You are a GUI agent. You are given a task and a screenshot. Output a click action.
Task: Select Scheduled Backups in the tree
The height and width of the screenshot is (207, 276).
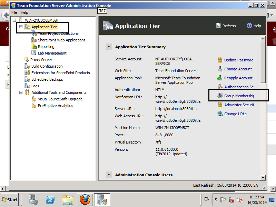coord(47,79)
